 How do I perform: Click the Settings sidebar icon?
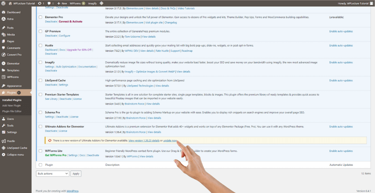coord(4,132)
